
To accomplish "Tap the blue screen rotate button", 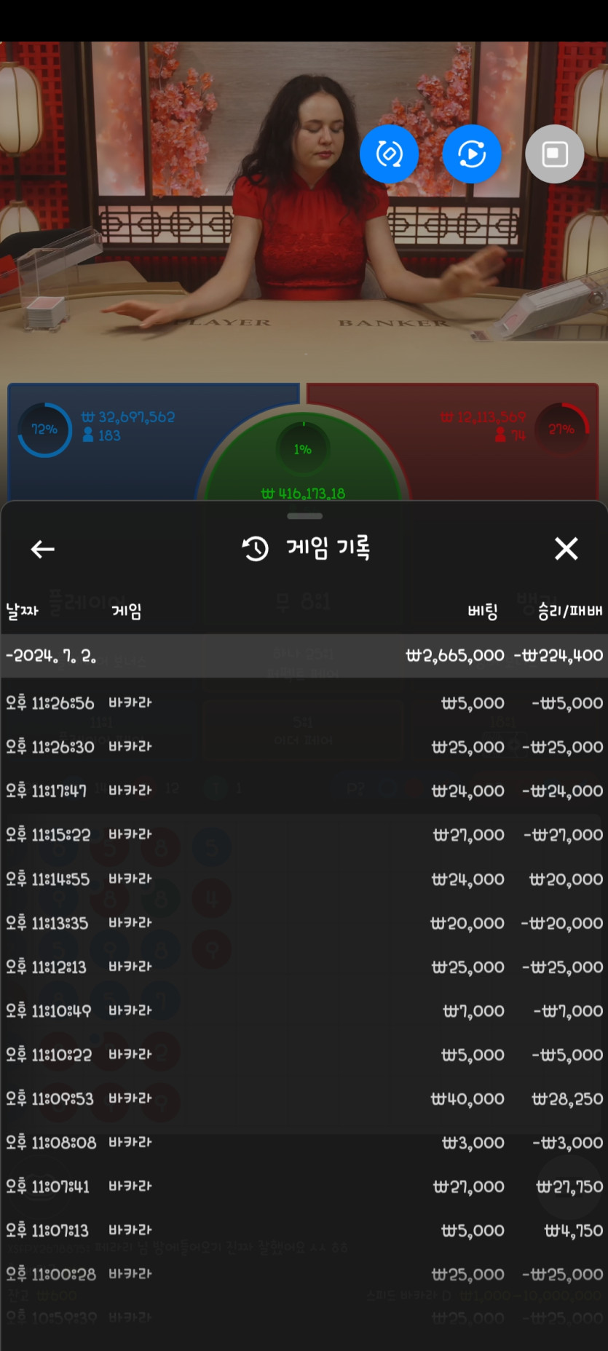I will coord(390,154).
